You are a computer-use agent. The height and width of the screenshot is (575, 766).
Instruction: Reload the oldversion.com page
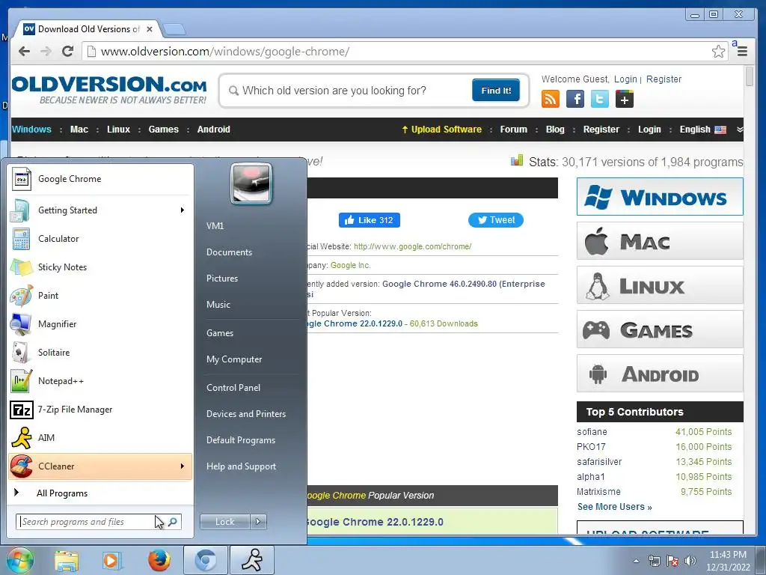point(68,52)
